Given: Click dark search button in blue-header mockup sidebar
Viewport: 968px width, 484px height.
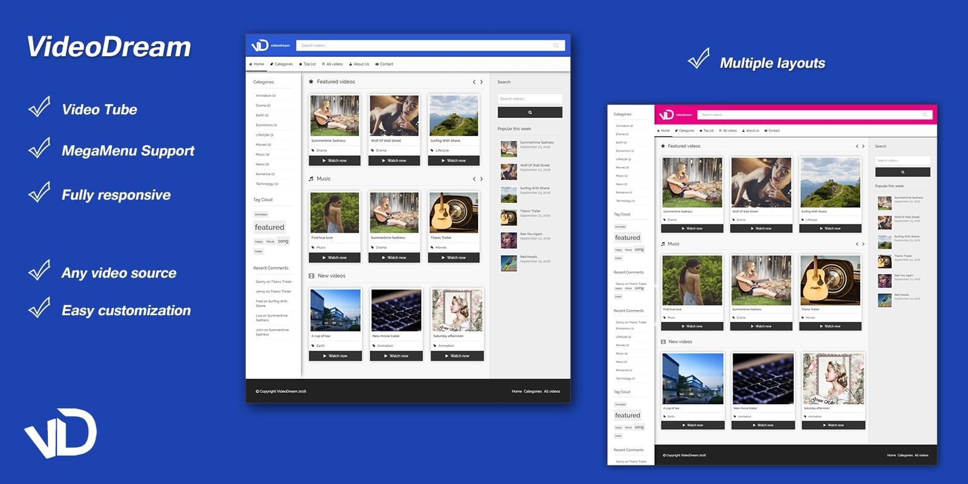Looking at the screenshot, I should pos(530,113).
